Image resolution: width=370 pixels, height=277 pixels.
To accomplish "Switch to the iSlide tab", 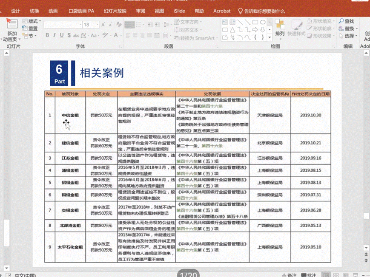I will (179, 11).
